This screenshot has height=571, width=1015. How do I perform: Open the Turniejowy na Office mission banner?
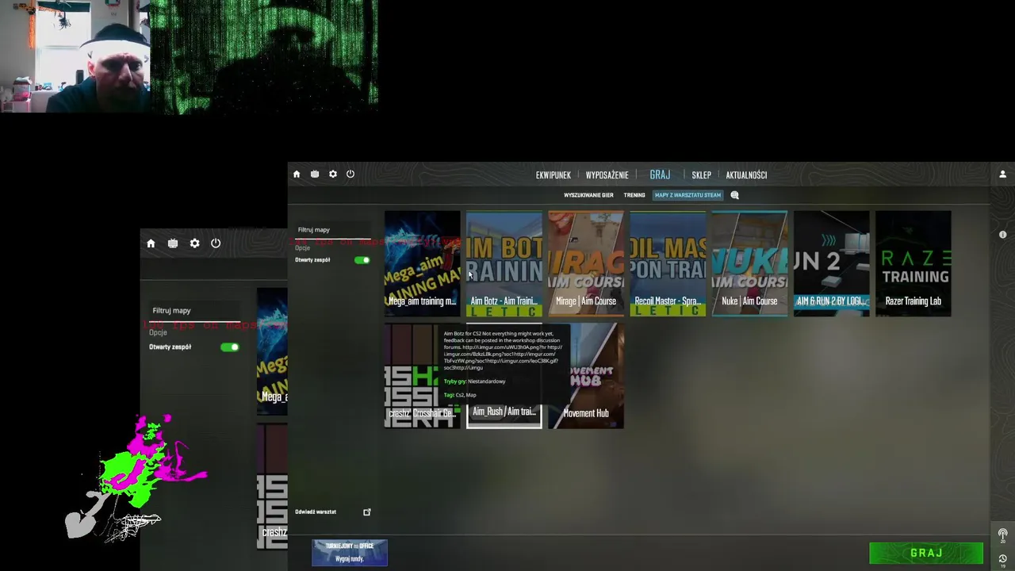(x=350, y=553)
